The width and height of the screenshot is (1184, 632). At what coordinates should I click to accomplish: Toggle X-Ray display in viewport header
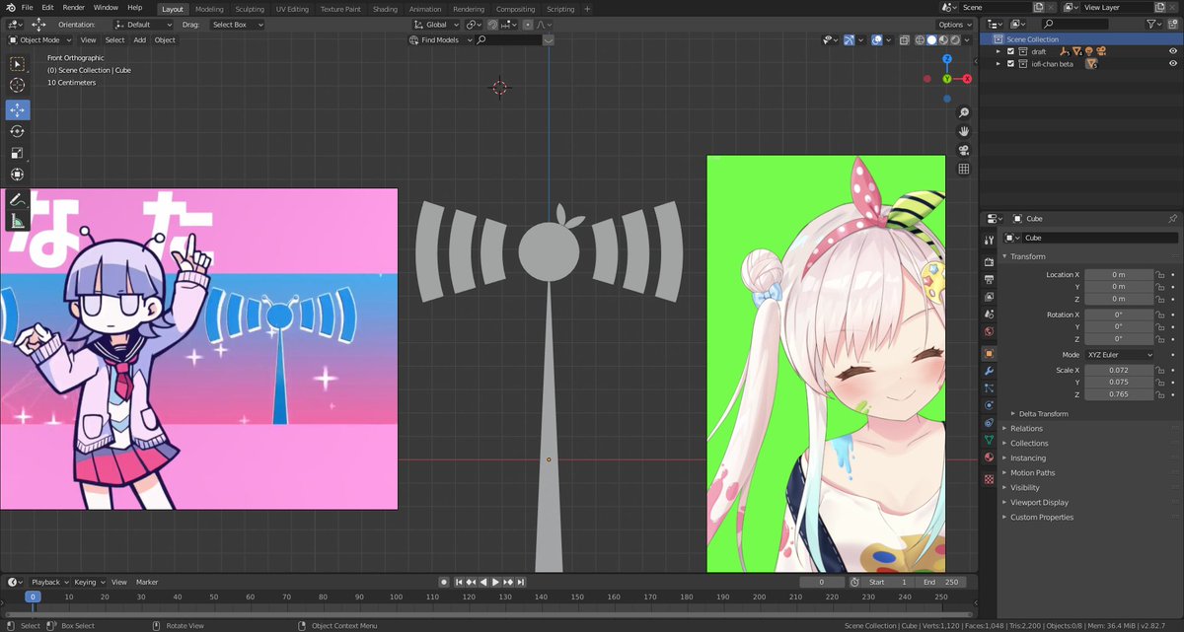(905, 40)
